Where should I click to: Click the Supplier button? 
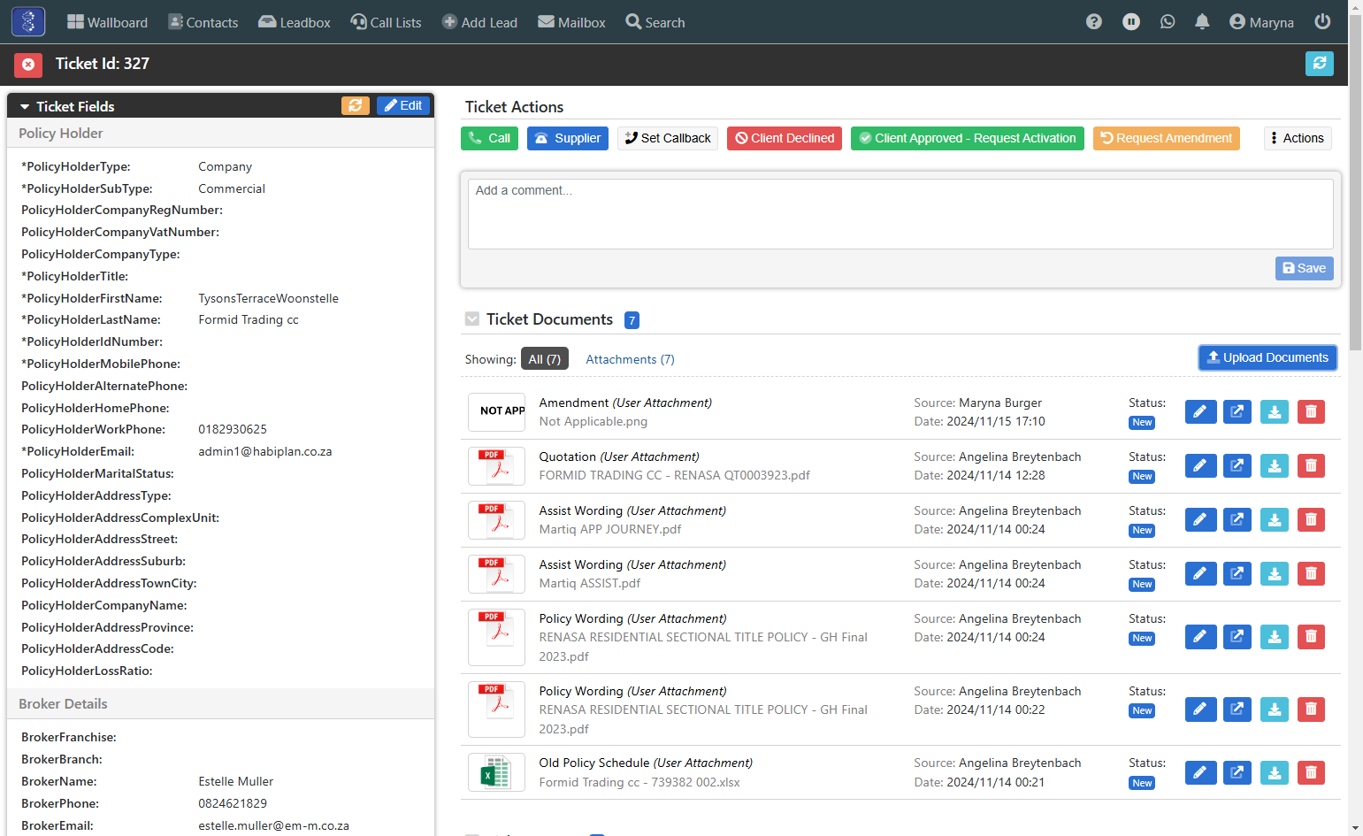[568, 138]
